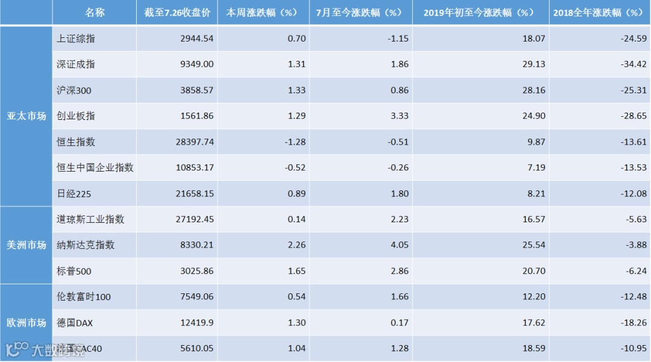Click weekly change -1.28 for 恒生指数
Screen dimensions: 651x362
pyautogui.click(x=295, y=142)
